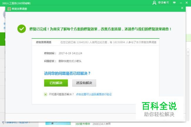The width and height of the screenshot is (191, 127).
Task: Select the symptom text 删除快捷方式小箭头
Action: (70, 61)
